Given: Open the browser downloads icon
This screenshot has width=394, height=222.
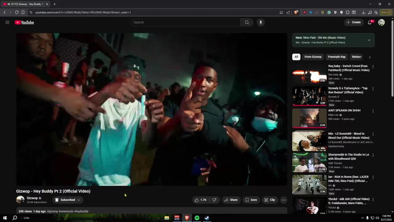Looking at the screenshot, I should click(x=364, y=12).
